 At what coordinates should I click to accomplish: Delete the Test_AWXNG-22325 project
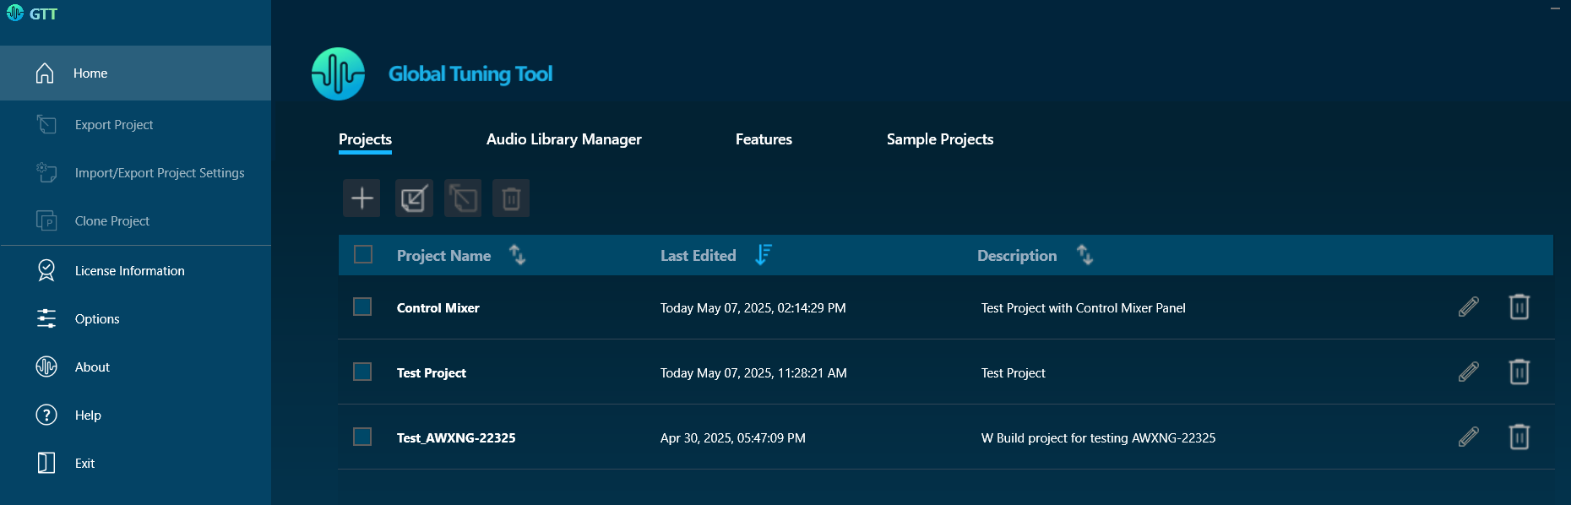click(1519, 437)
